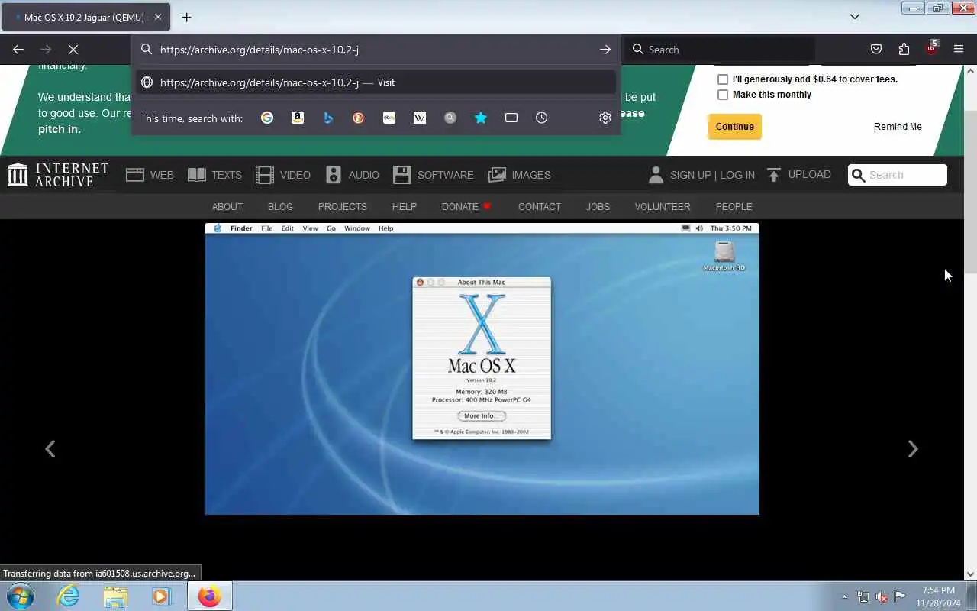This screenshot has width=977, height=611.
Task: Search history using the clock icon
Action: pos(542,118)
